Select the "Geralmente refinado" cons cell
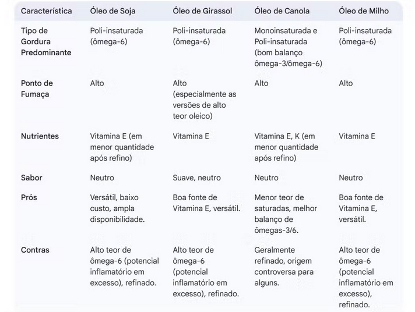 [284, 266]
